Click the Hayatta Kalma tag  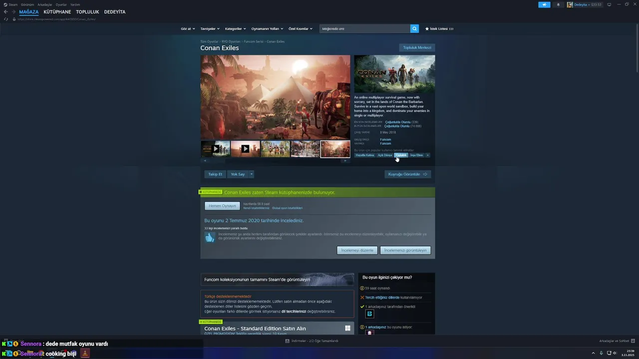pos(364,155)
